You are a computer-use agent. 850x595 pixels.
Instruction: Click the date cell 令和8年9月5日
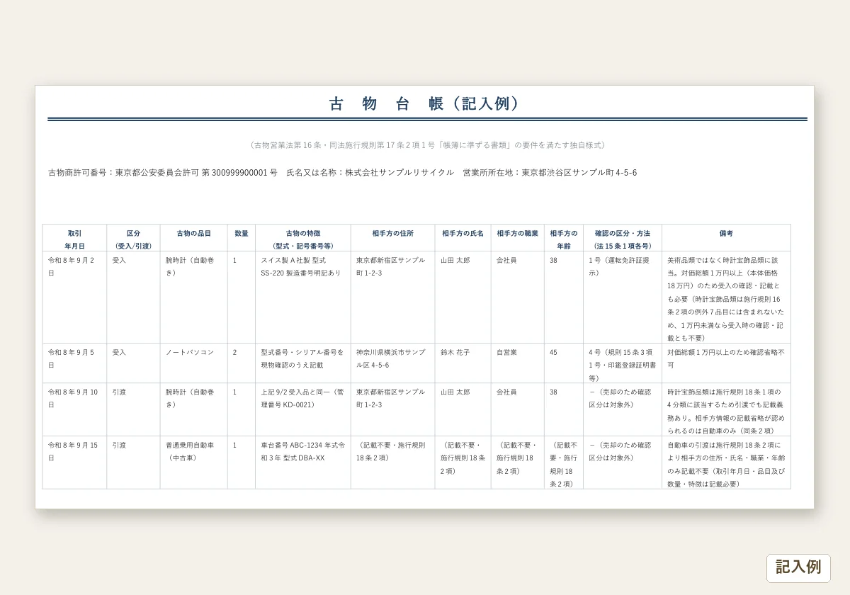[74, 363]
